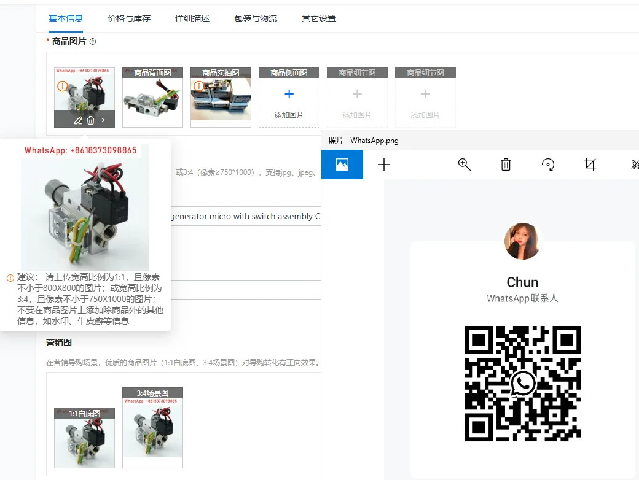This screenshot has height=480, width=639.
Task: Click the plus icon in Photos toolbar
Action: pos(384,165)
